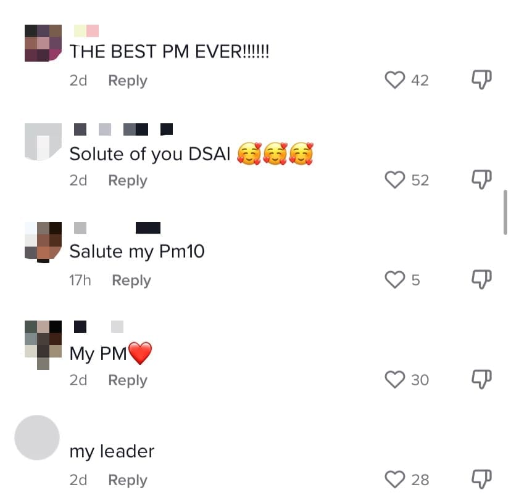Dislike the "THE BEST PM EVER" comment

(481, 80)
